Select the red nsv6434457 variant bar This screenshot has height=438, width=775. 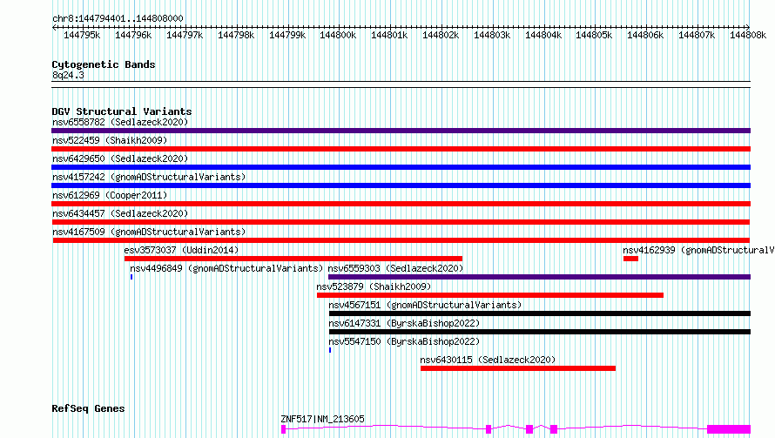[401, 222]
